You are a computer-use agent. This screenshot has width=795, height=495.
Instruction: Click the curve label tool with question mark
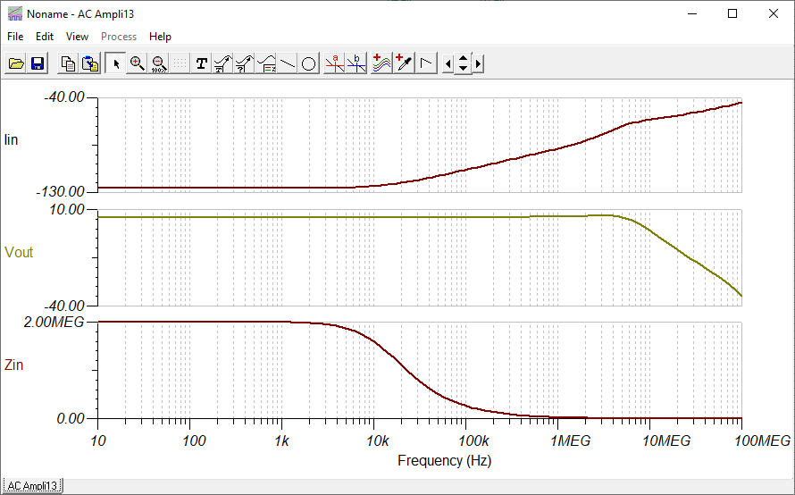[244, 63]
